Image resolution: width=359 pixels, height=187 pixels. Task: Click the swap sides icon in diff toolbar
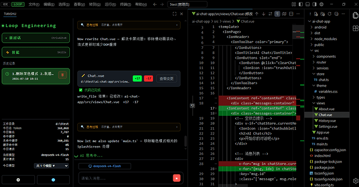tap(271, 14)
